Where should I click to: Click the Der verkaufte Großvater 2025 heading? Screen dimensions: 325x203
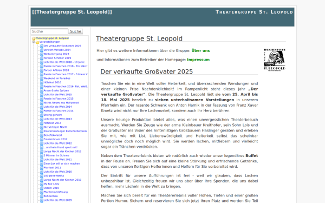click(x=147, y=71)
